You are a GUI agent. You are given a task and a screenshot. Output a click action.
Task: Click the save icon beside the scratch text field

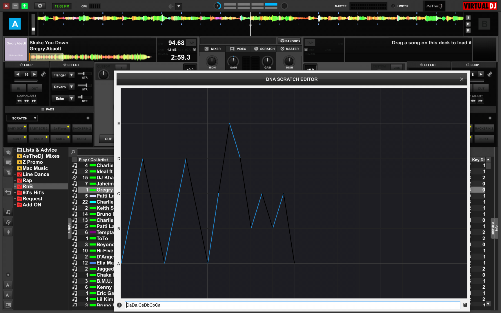465,305
